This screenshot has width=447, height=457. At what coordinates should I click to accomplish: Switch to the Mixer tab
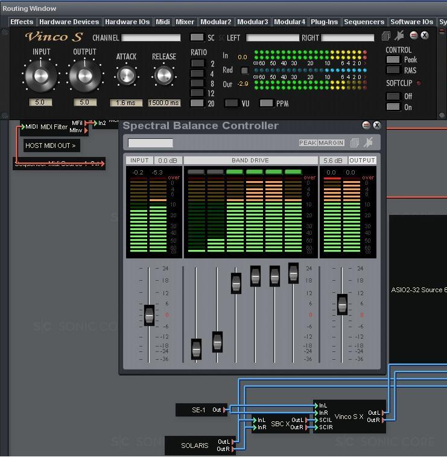coord(185,22)
